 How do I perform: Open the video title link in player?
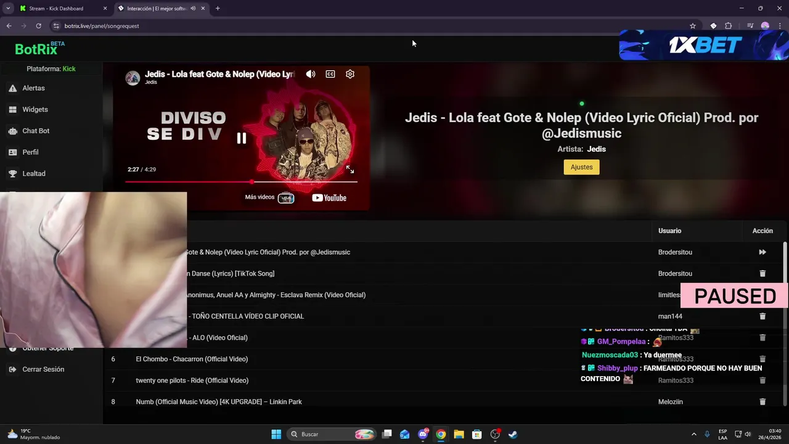pyautogui.click(x=219, y=74)
